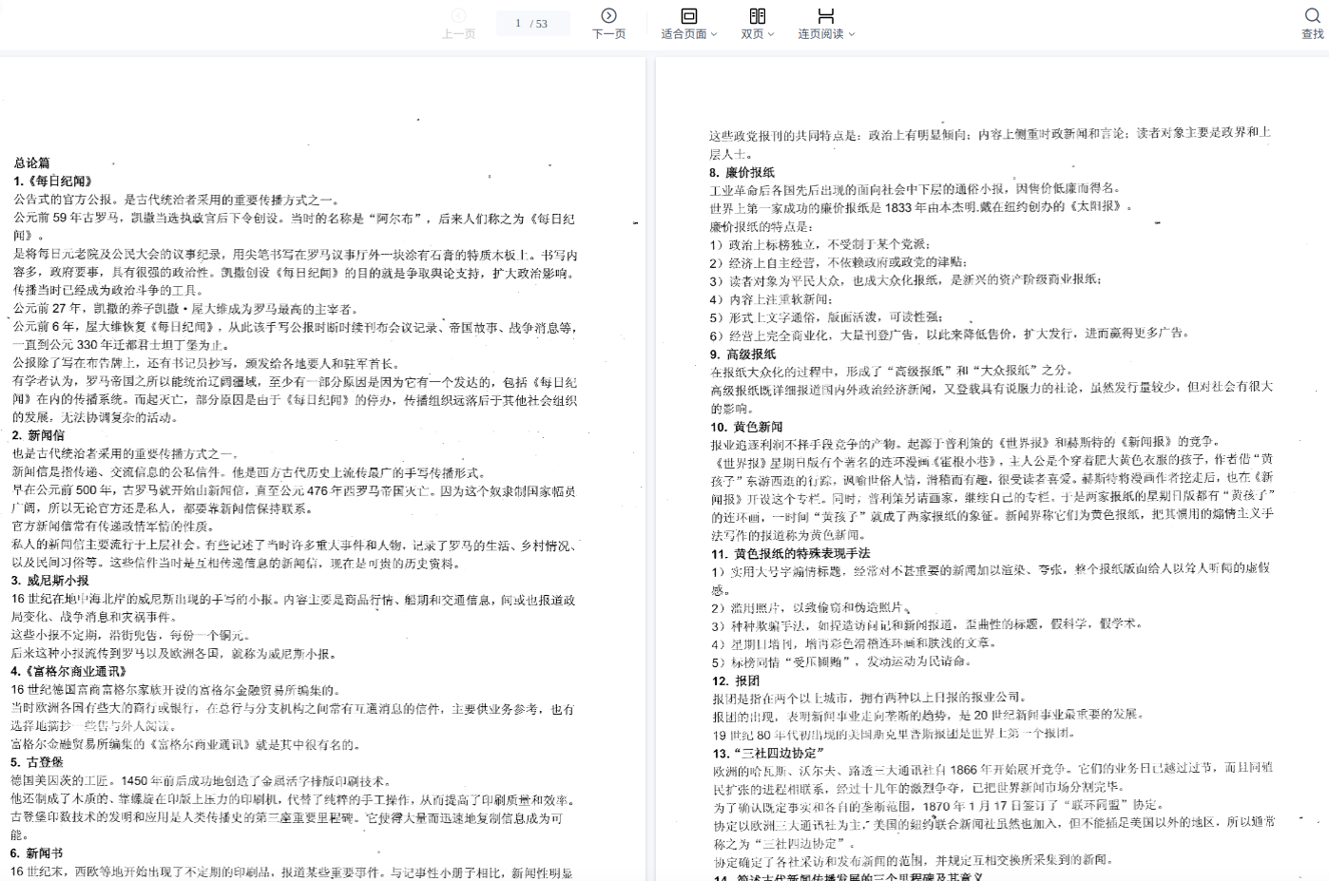Viewport: 1329px width, 881px height.
Task: Click the 查找 label in toolbar
Action: (x=1312, y=34)
